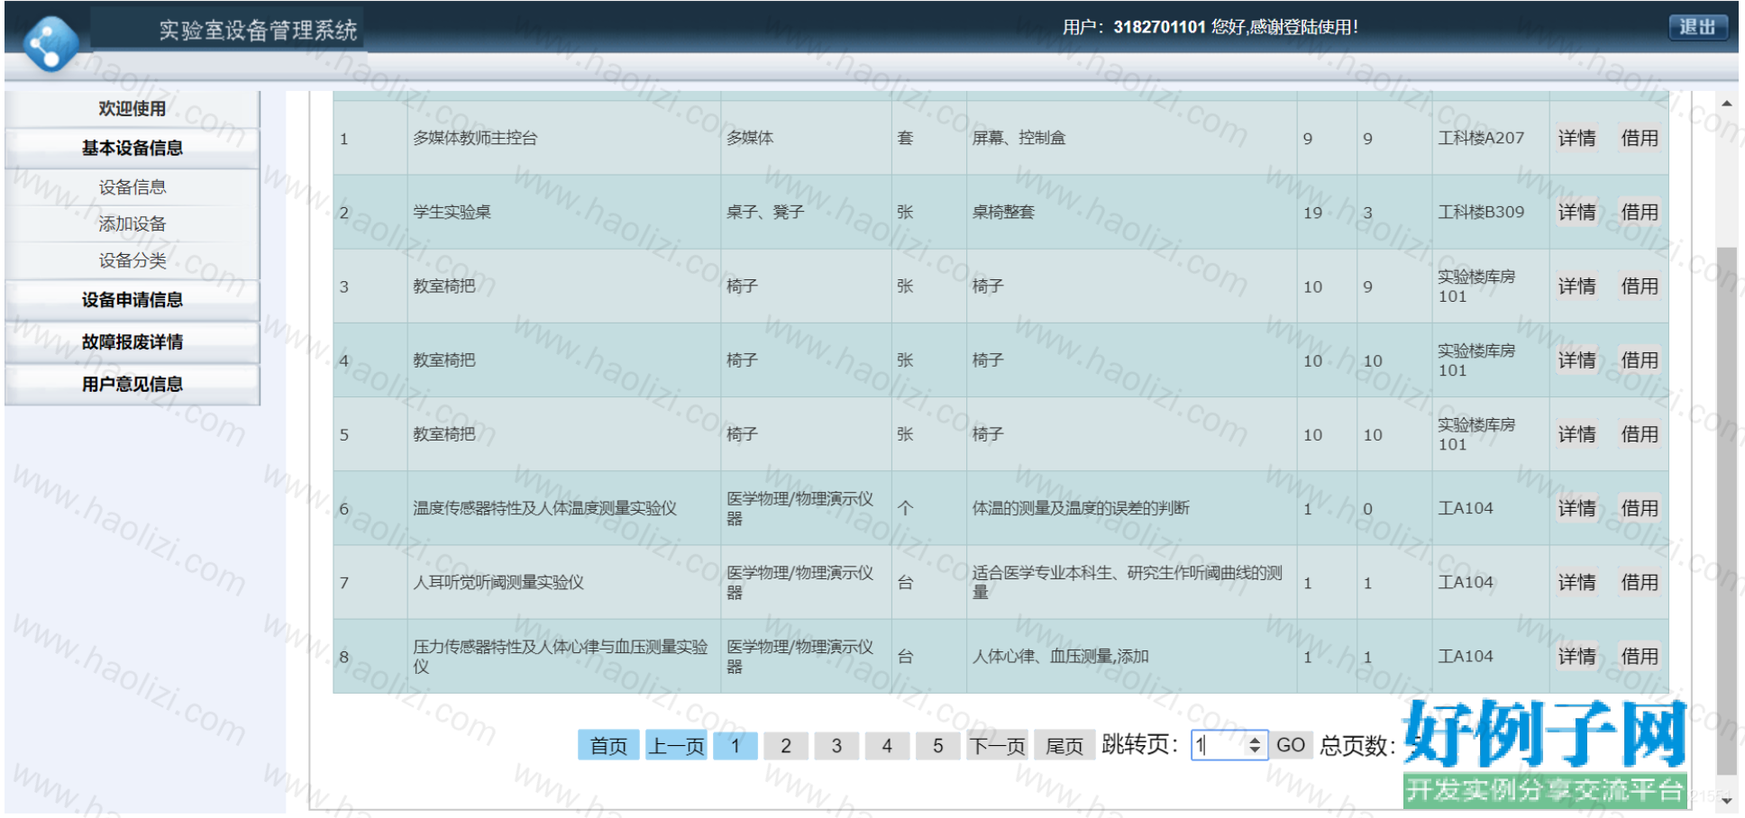View 详情 for row 5 教室椅把
The width and height of the screenshot is (1745, 818).
click(x=1577, y=434)
